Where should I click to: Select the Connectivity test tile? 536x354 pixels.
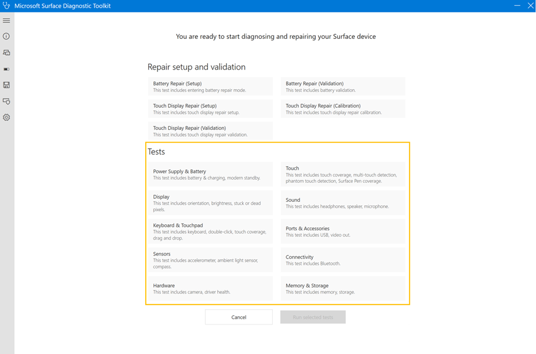(343, 260)
